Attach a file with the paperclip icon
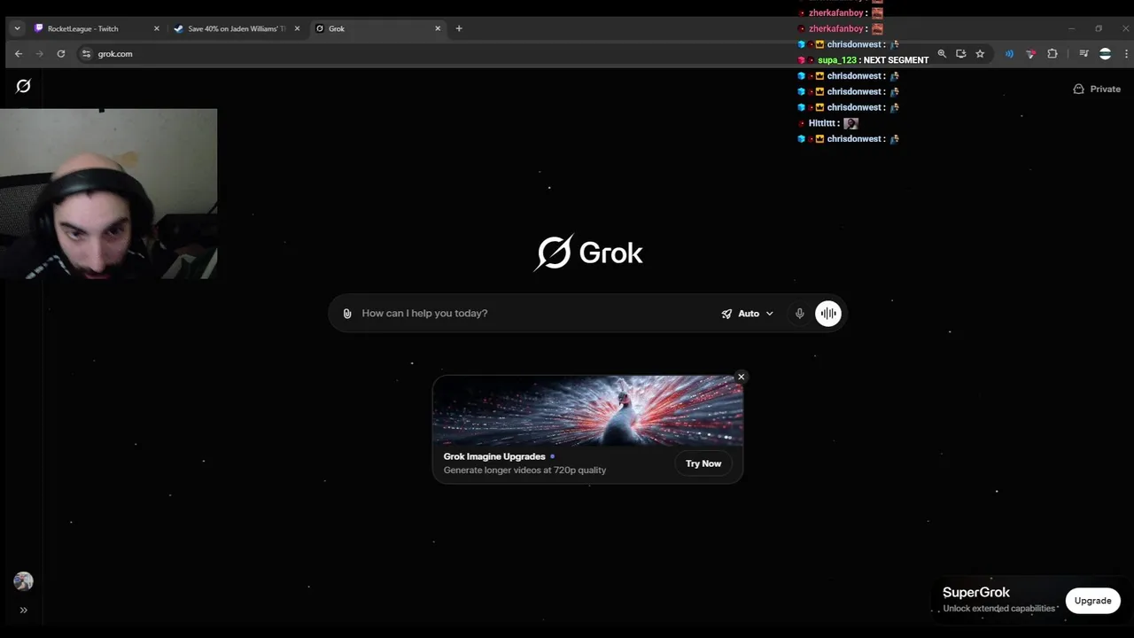Screen dimensions: 1134x638 347,314
